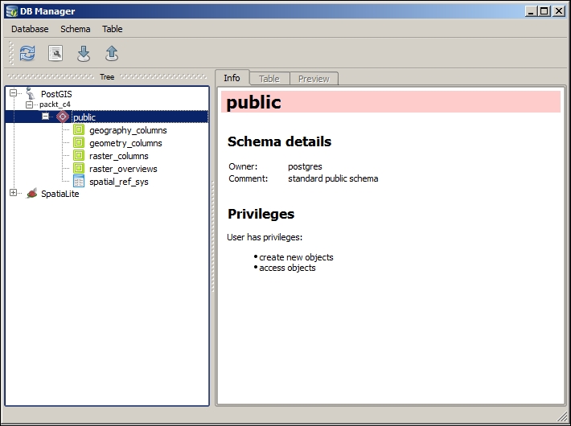
Task: Click the spatial_ref_sys table icon
Action: [x=79, y=181]
